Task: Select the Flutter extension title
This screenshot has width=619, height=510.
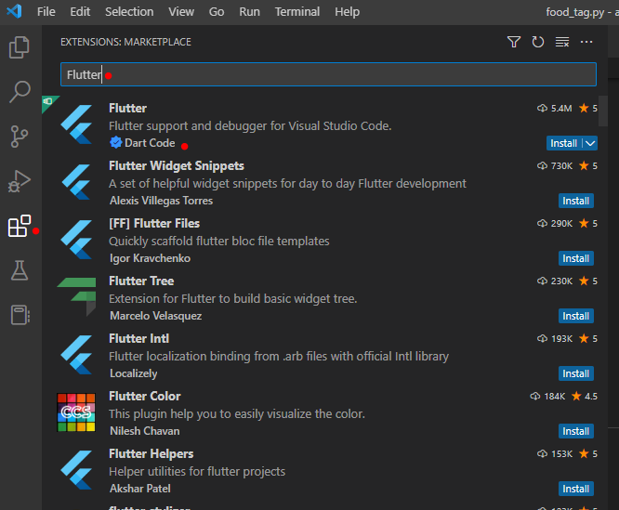Action: pyautogui.click(x=127, y=108)
